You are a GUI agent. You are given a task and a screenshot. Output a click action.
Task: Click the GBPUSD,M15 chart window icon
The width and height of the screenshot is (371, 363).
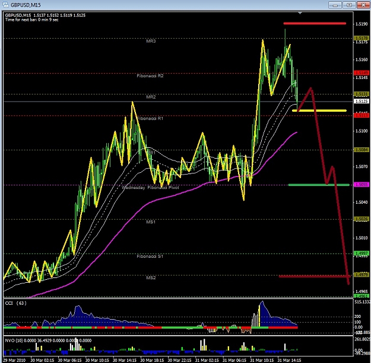pos(5,5)
